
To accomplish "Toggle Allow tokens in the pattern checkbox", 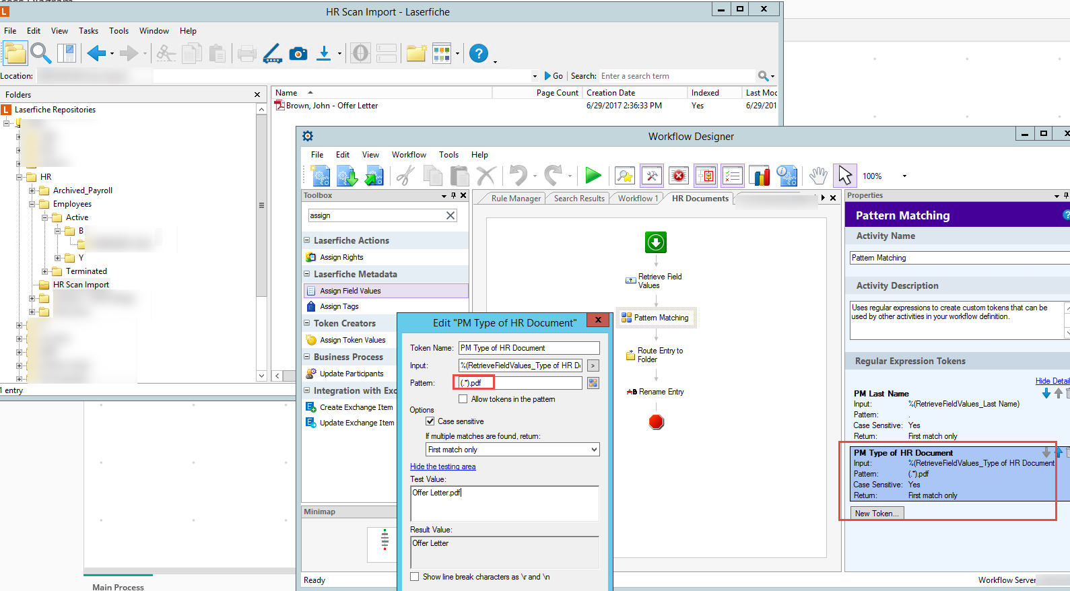I will click(x=463, y=399).
